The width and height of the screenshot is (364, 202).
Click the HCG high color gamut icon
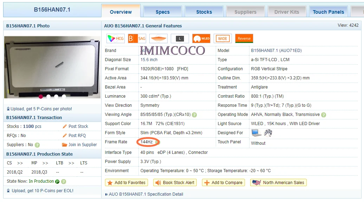(116, 39)
